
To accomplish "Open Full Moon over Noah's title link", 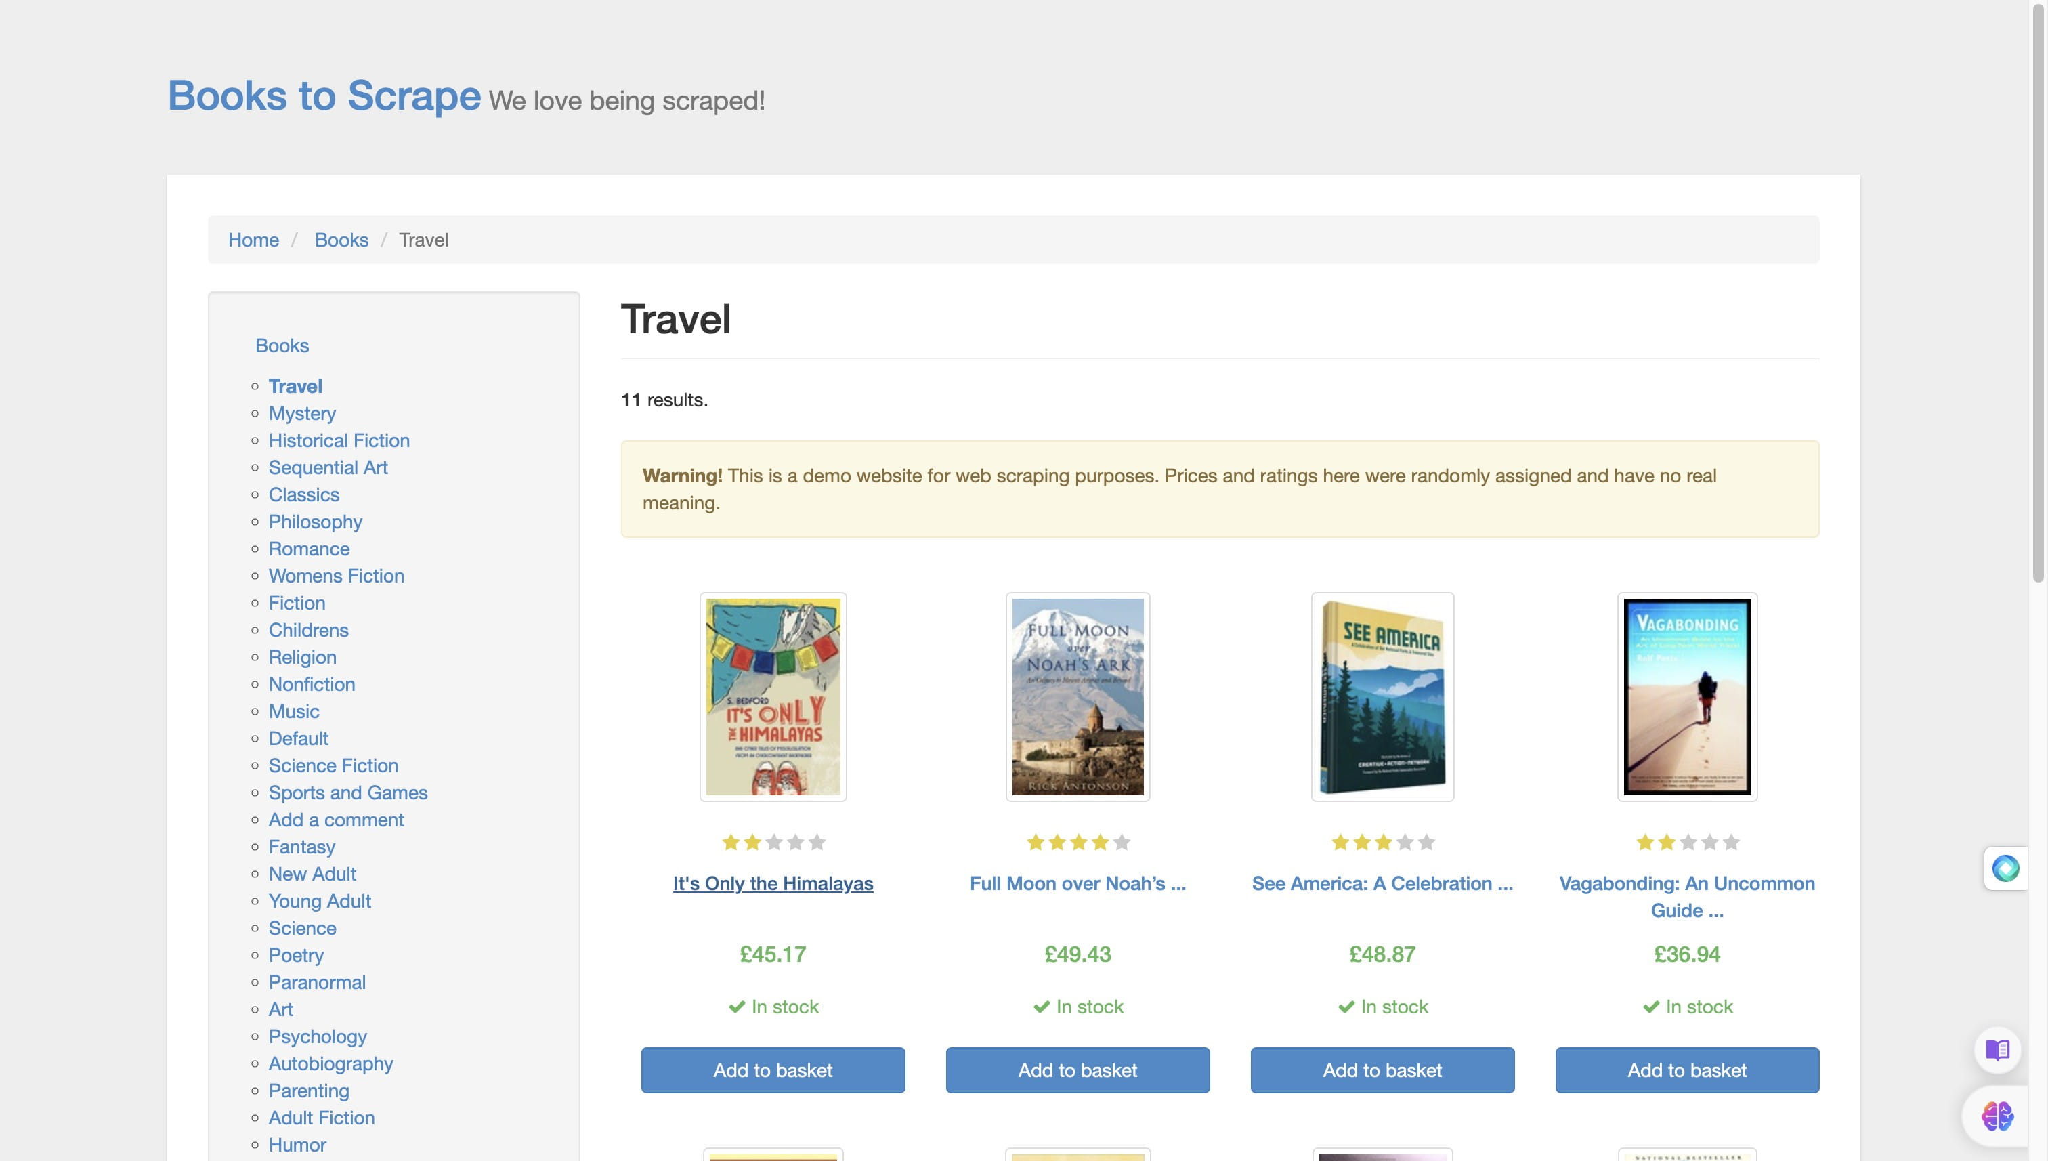I will 1078,883.
